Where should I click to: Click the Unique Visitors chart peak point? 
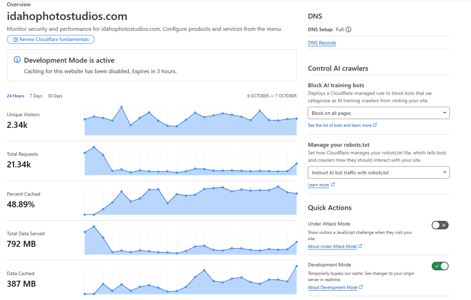coord(121,107)
